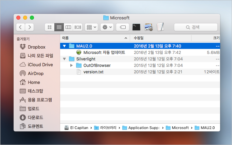
Task: Open the item arrangement dropdown
Action: coord(91,27)
